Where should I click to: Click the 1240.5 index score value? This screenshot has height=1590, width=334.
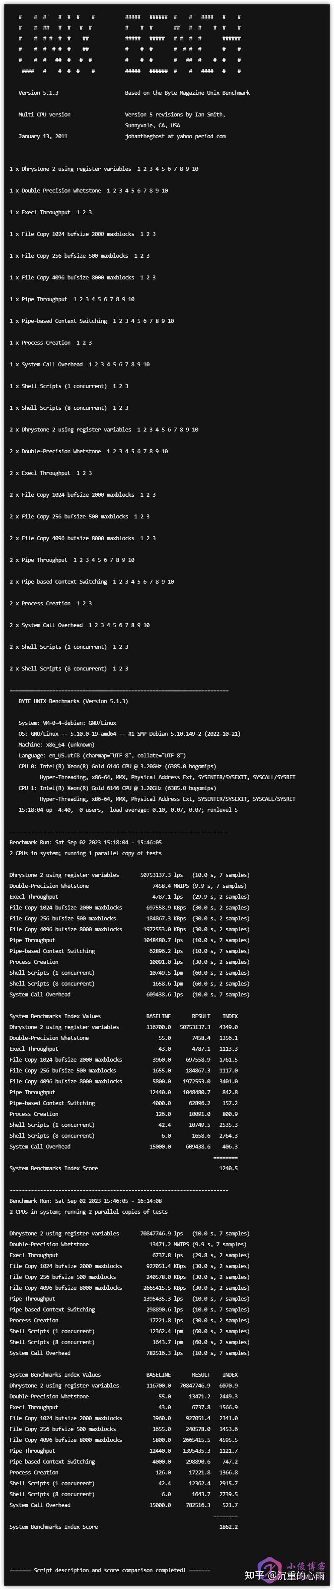click(228, 1168)
